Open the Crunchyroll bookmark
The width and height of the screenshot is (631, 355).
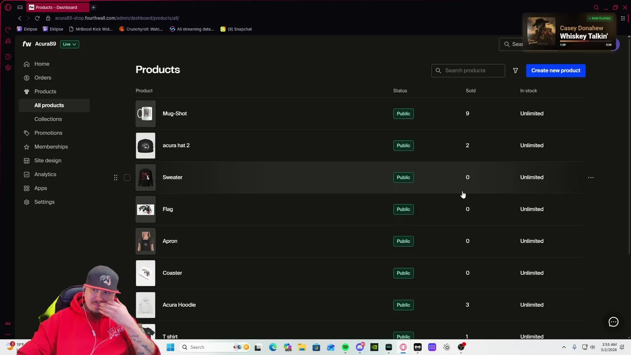click(x=141, y=29)
